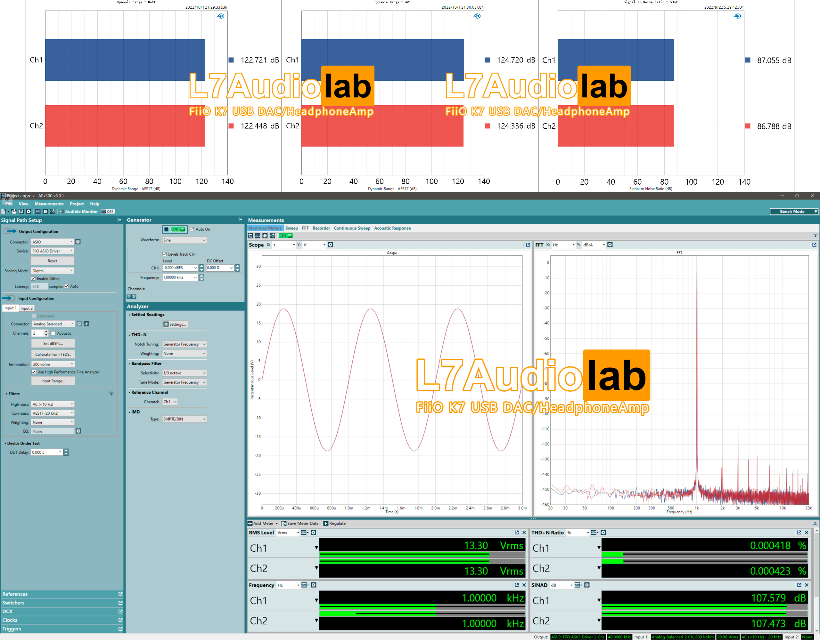Click the Reset button under Device
Viewport: 820px width, 640px height.
tap(52, 261)
